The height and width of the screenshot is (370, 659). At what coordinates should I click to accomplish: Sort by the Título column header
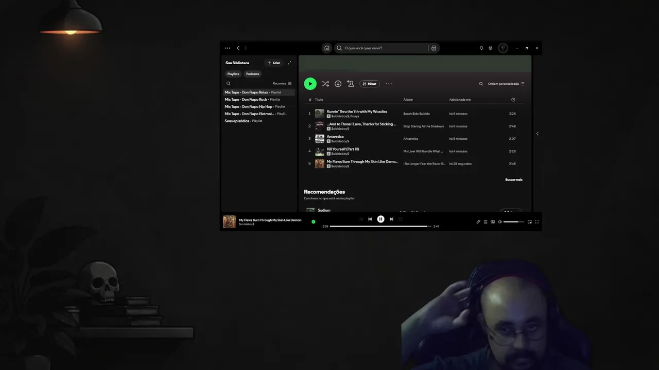[x=319, y=100]
